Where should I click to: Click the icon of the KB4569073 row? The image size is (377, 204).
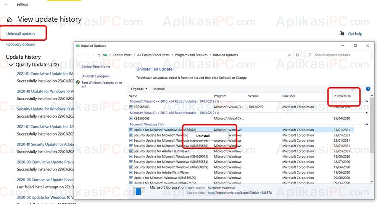point(131,156)
